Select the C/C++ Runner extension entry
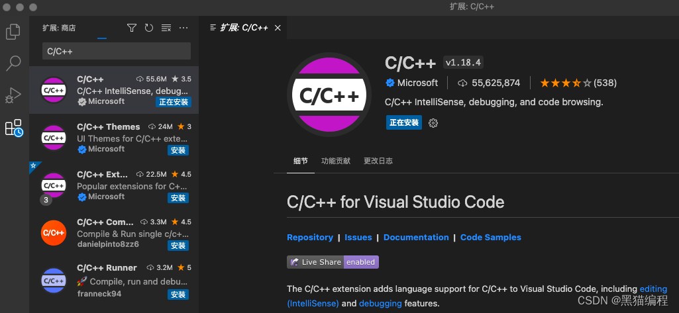This screenshot has height=313, width=679. click(x=114, y=281)
